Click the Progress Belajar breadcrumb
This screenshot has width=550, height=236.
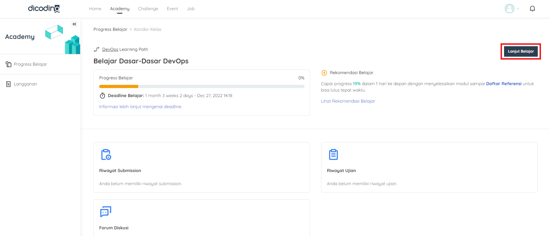[x=110, y=29]
